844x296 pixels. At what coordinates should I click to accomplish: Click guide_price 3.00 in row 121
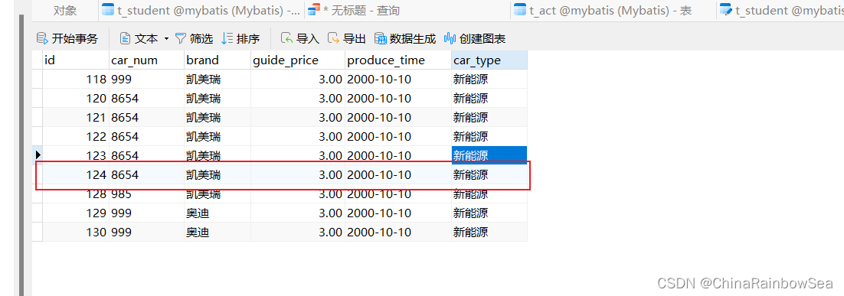point(298,117)
